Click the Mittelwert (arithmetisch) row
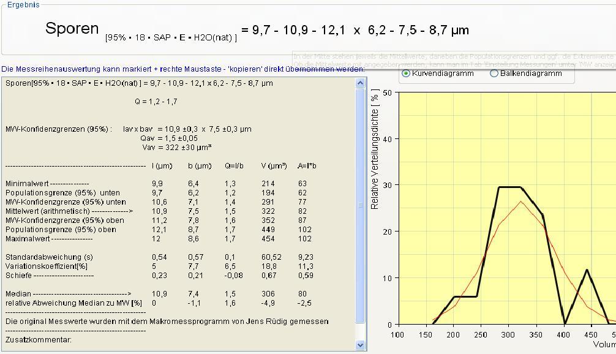The image size is (616, 354). [69, 211]
